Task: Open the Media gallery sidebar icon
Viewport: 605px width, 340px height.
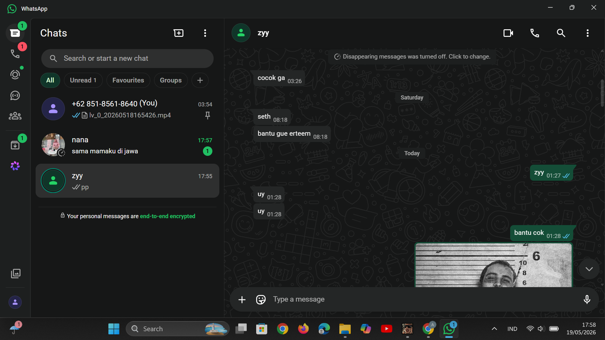Action: [x=15, y=273]
